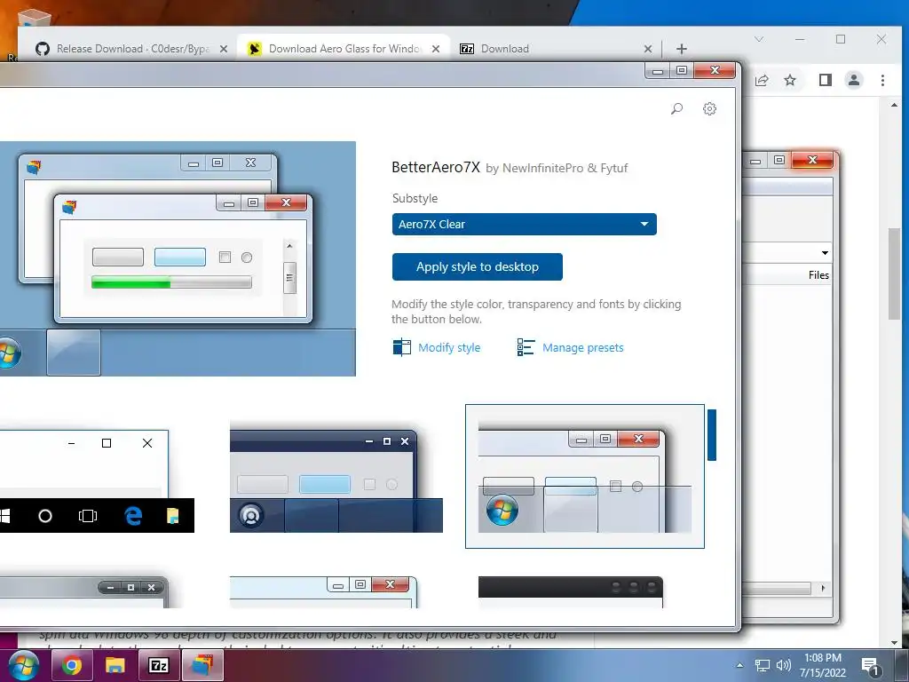Open the volume speaker tray icon
The height and width of the screenshot is (682, 909).
pos(783,665)
